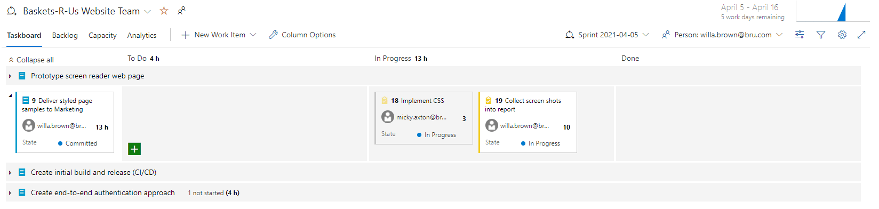Expand the New Work Item chevron

tap(253, 35)
